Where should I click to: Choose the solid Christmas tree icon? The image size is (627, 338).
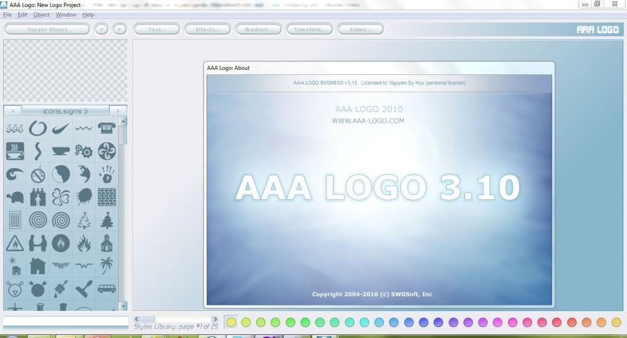[x=107, y=220]
